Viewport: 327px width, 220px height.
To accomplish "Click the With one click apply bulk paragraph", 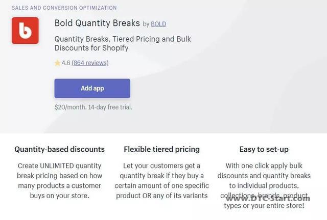I will (264, 185).
